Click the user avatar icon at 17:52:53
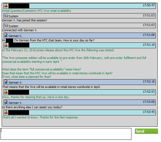Screen dimensions: 161x142 (6, 92)
